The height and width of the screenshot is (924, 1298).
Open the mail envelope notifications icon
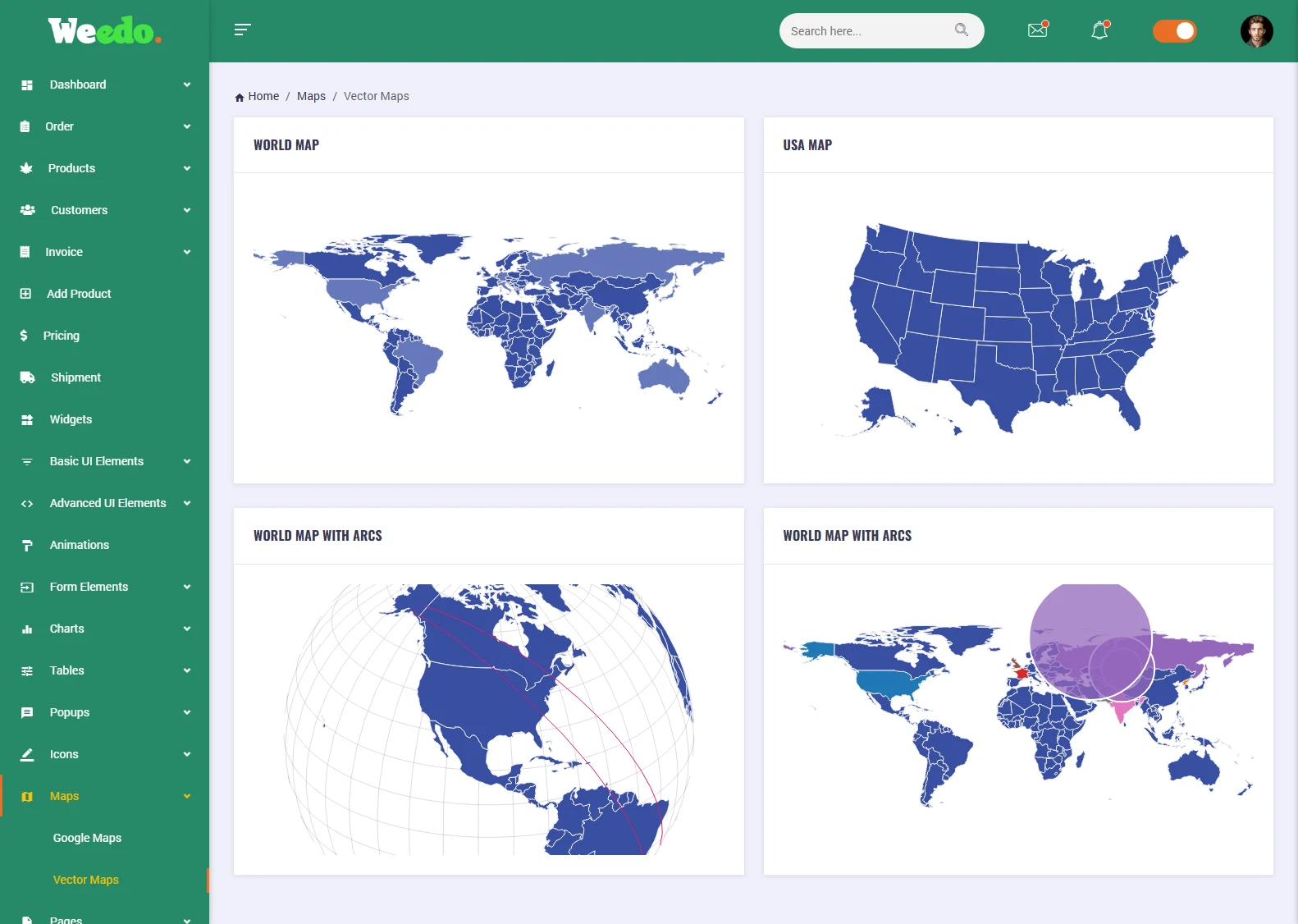point(1038,30)
